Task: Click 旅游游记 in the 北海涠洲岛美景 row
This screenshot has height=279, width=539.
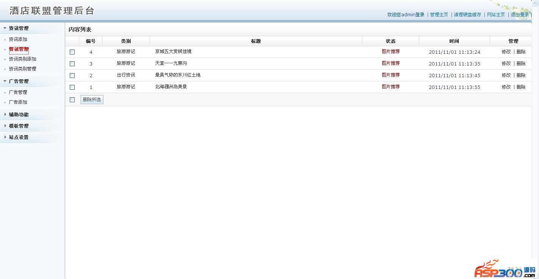Action: (126, 87)
